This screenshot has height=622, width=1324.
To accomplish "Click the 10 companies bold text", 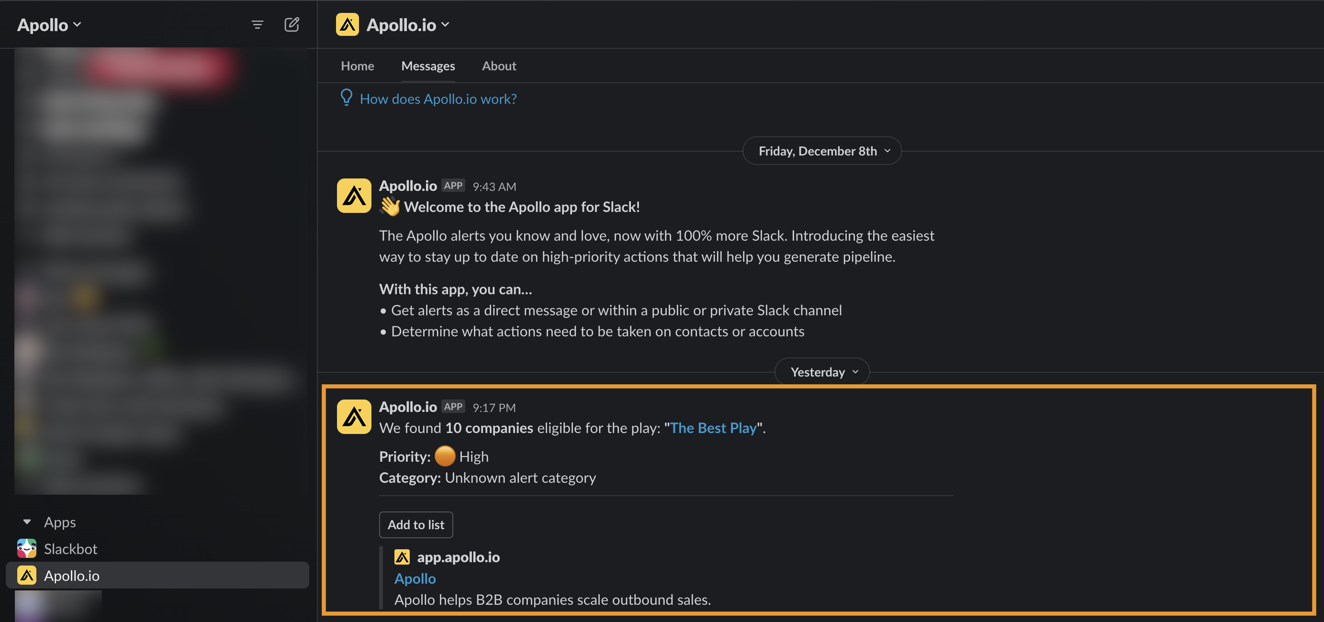I will (489, 428).
